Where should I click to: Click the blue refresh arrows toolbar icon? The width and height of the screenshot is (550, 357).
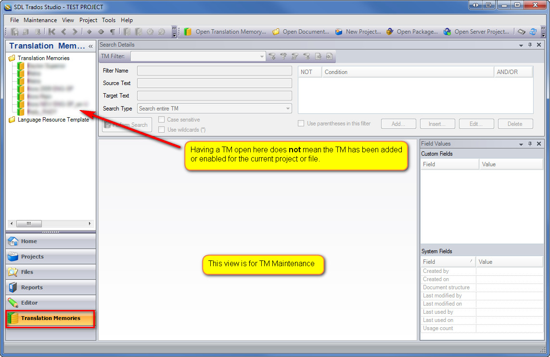pyautogui.click(x=533, y=32)
